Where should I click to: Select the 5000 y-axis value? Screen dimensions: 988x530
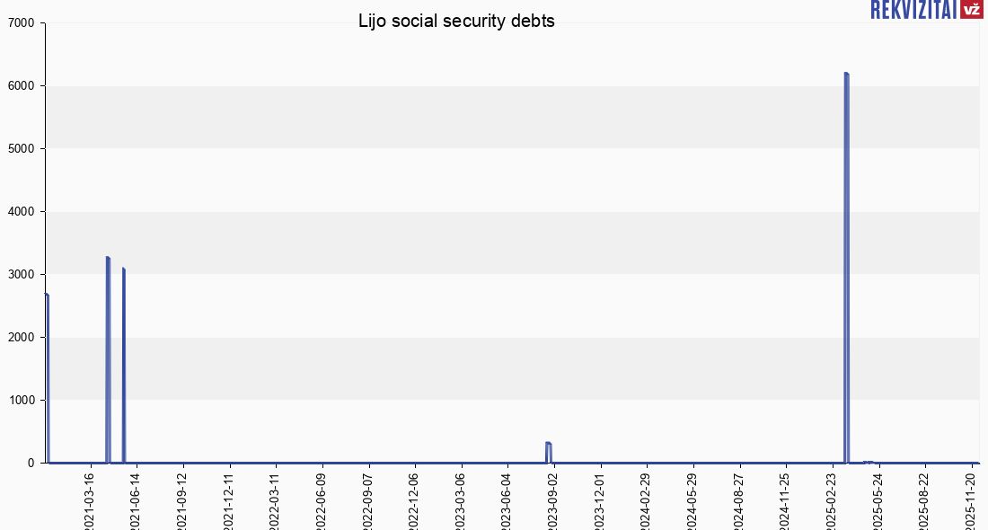(x=21, y=149)
